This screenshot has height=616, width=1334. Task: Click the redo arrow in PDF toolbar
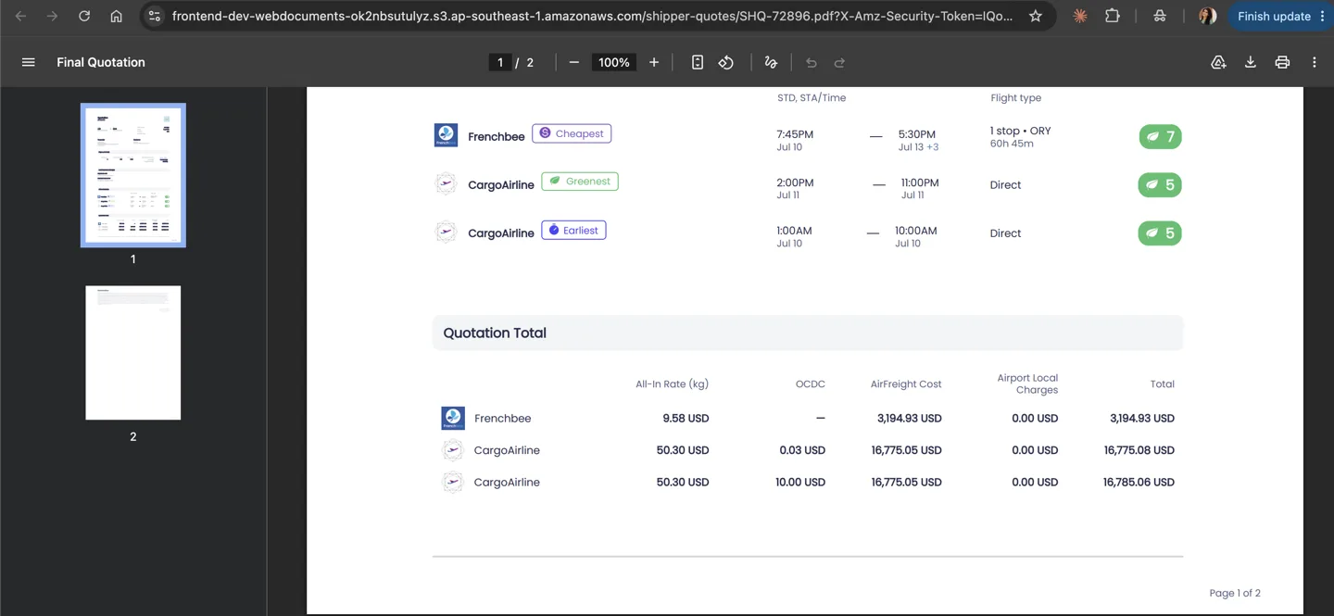pyautogui.click(x=839, y=62)
